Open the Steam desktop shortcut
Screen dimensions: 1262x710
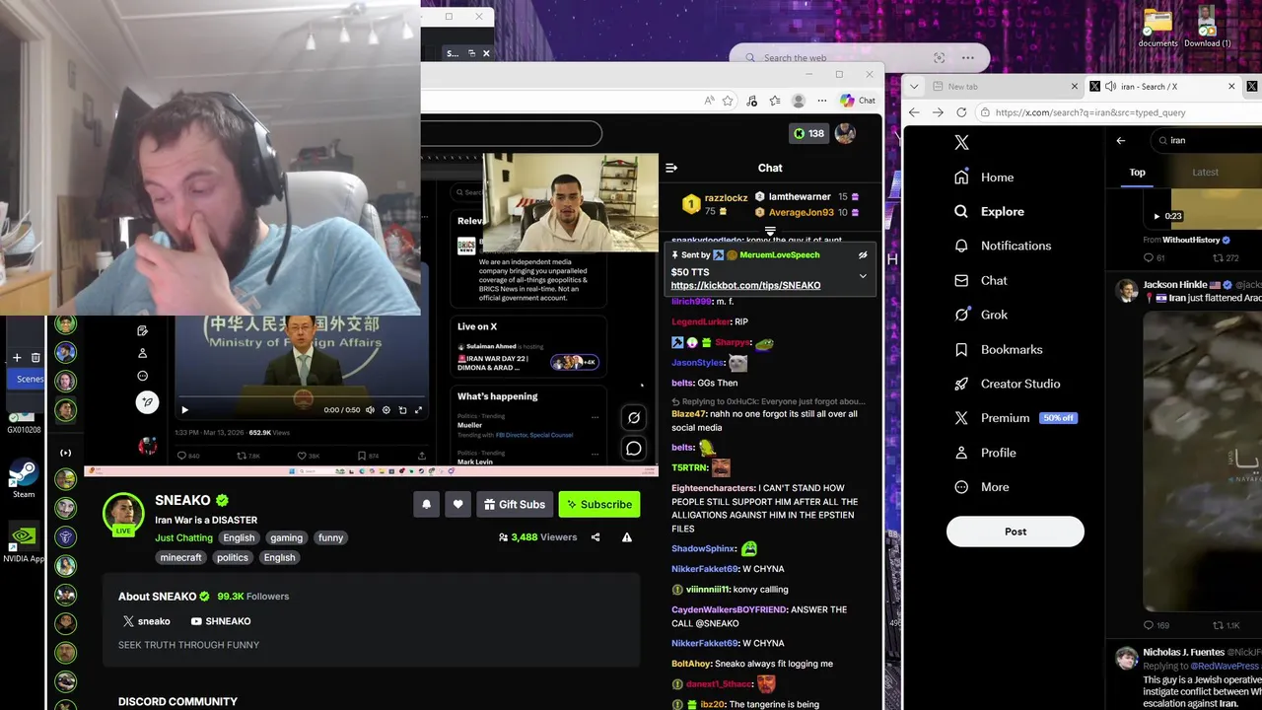tap(24, 479)
